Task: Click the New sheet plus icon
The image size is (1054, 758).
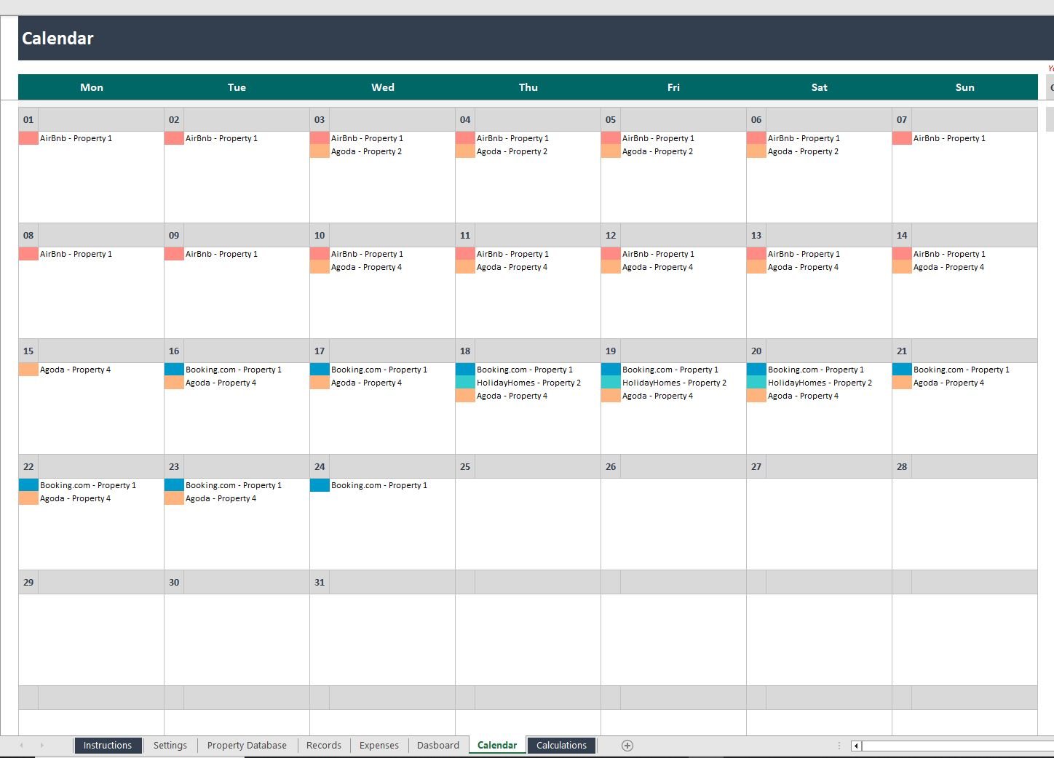Action: click(x=627, y=746)
